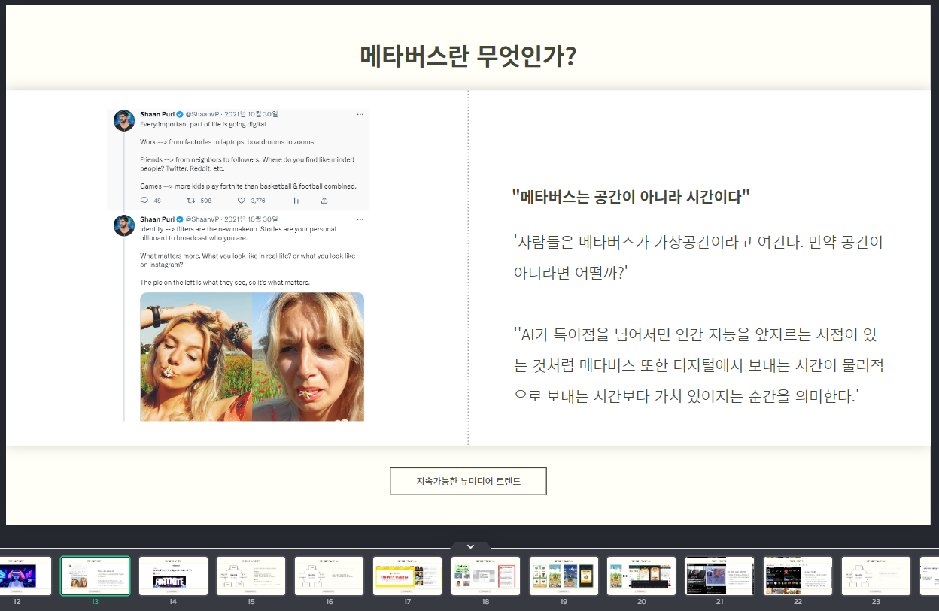Click Shaan Puri avatar on first tweet
The height and width of the screenshot is (611, 939).
pos(124,120)
